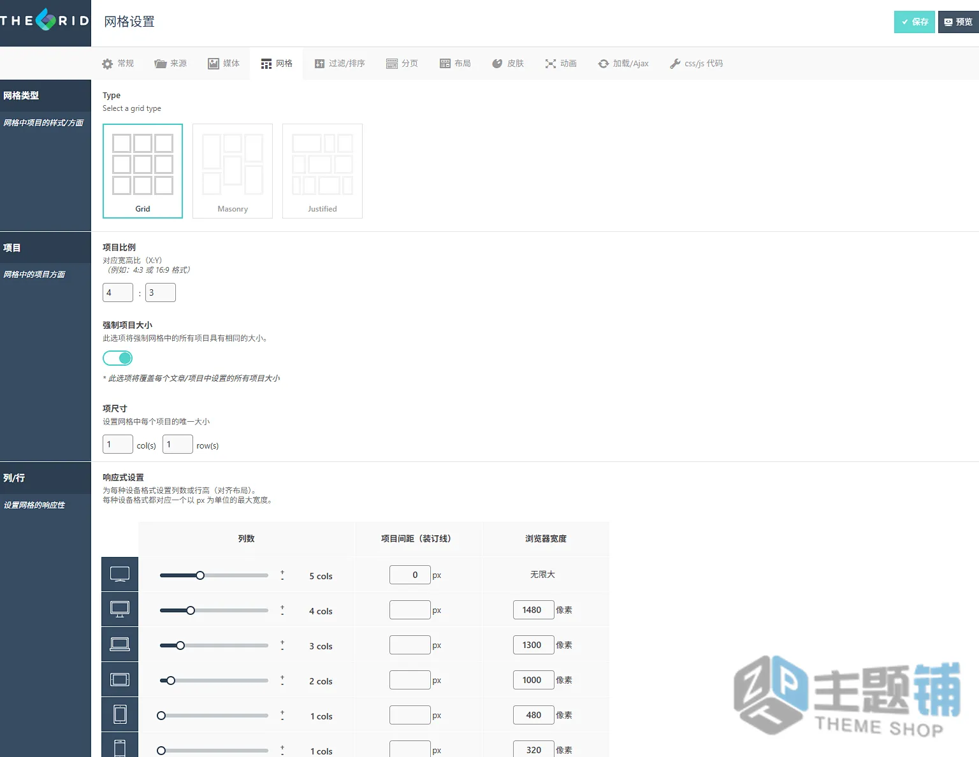The width and height of the screenshot is (979, 757).
Task: Click the item size col(s) field
Action: [x=118, y=444]
